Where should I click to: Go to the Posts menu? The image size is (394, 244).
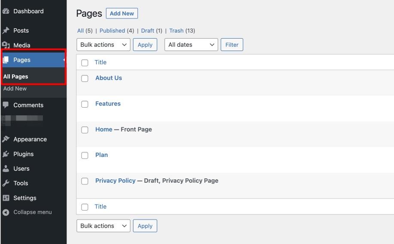21,30
